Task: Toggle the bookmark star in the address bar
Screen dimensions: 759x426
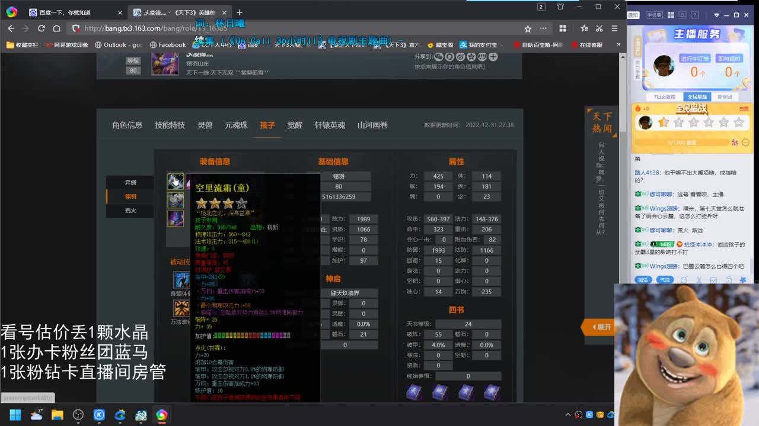Action: 527,28
